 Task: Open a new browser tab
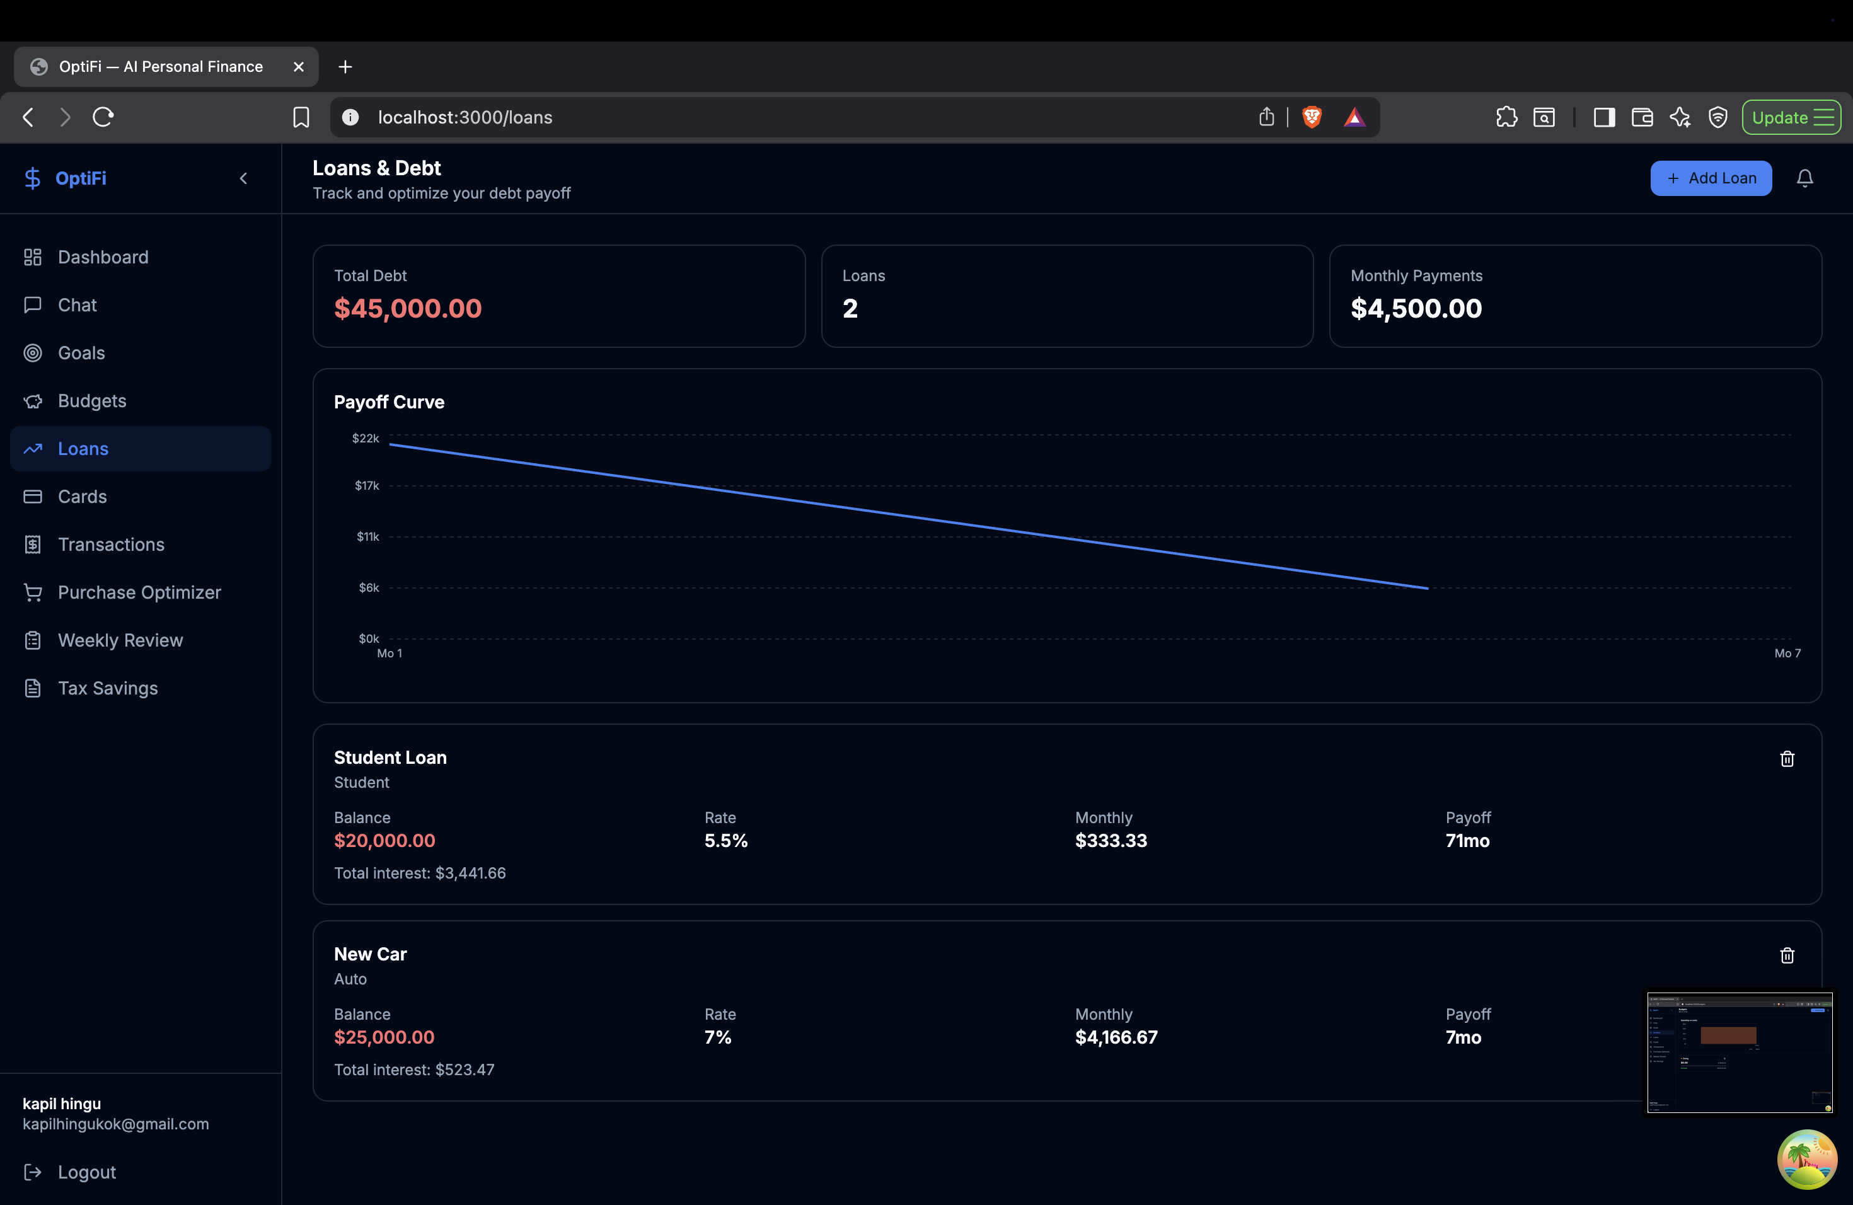pyautogui.click(x=345, y=67)
